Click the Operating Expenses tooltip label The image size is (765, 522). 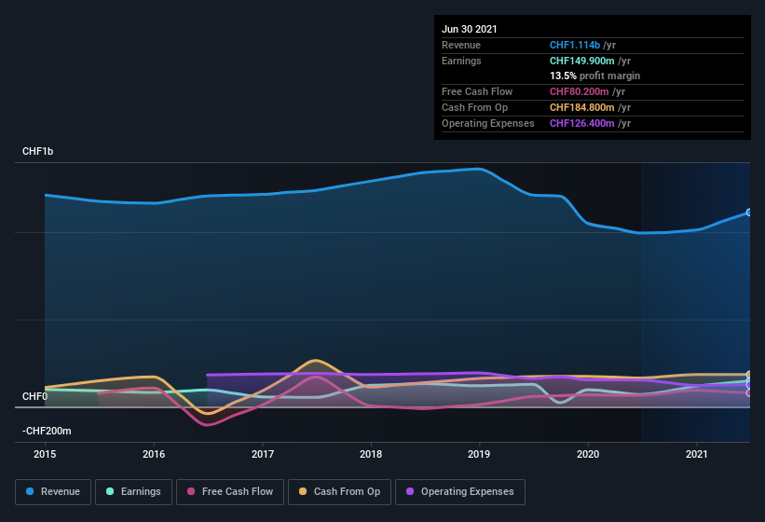pos(488,123)
